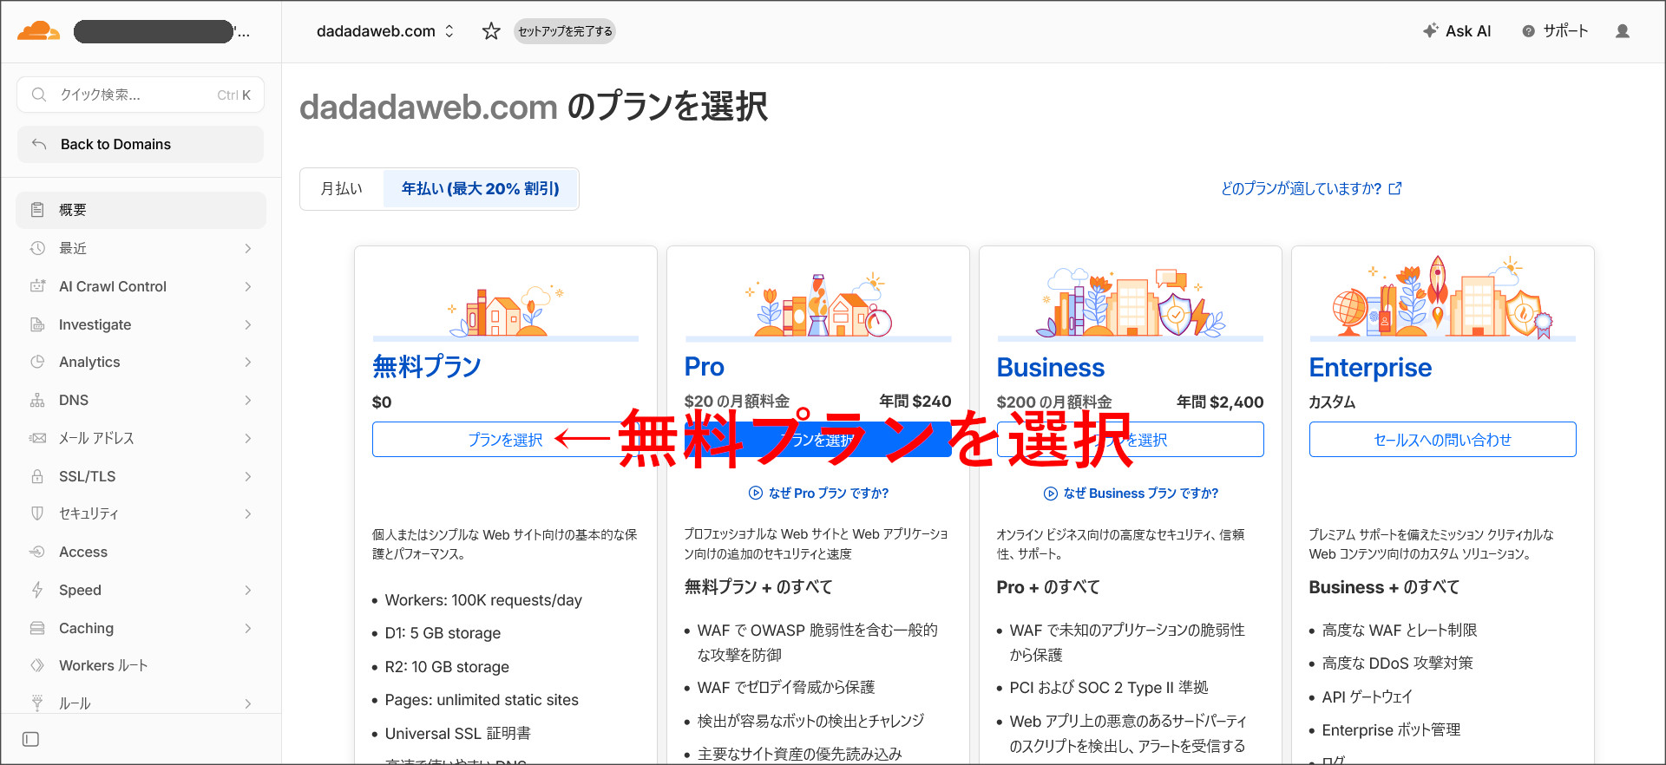Open the セキュリティ menu item
This screenshot has height=765, width=1666.
click(x=141, y=513)
